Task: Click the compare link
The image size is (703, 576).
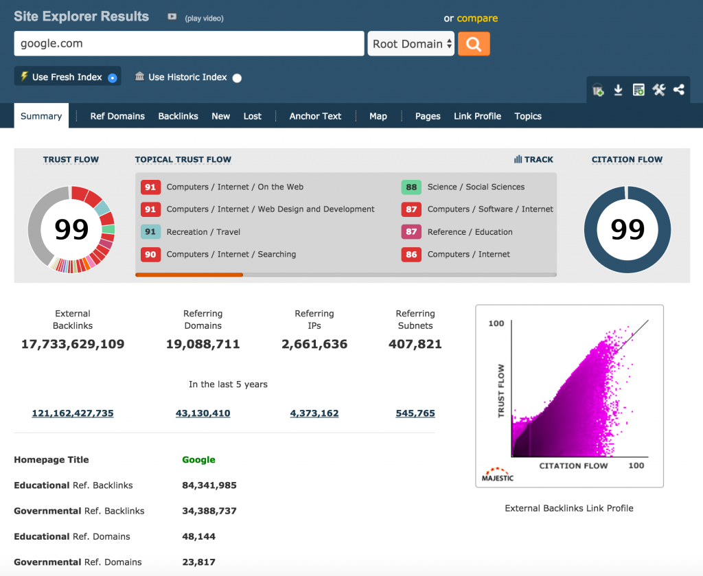Action: 477,19
